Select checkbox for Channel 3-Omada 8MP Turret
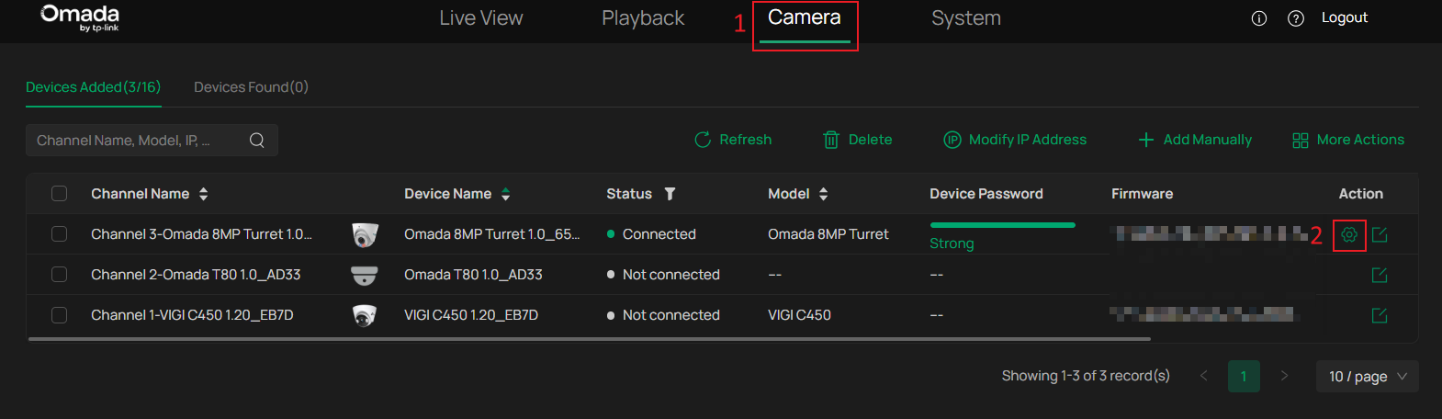This screenshot has height=419, width=1442. pyautogui.click(x=60, y=234)
